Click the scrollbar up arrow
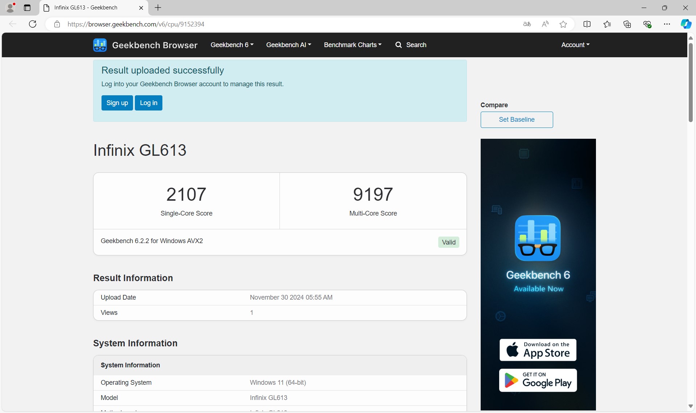The image size is (696, 413). [x=691, y=38]
